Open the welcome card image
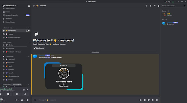 [64, 76]
